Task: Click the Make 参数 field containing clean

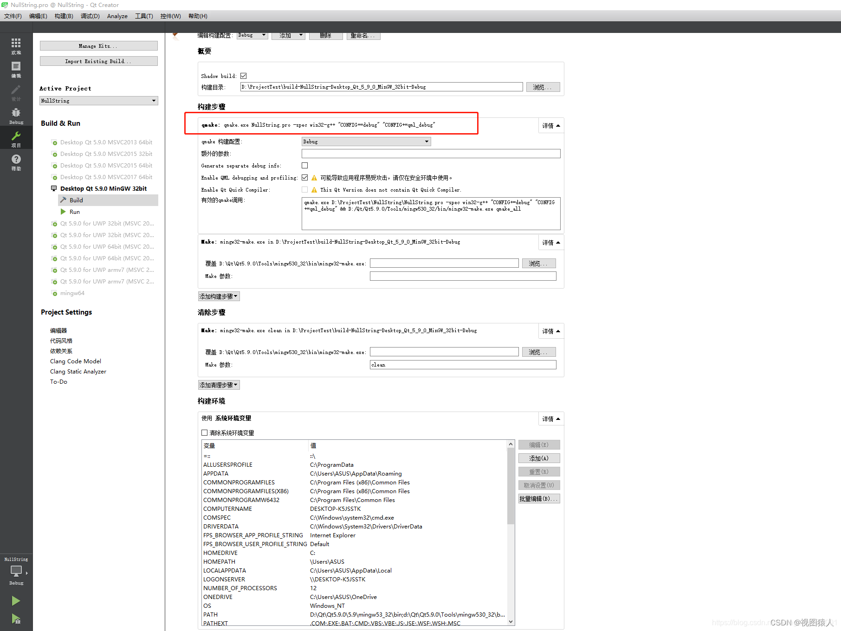Action: pos(462,365)
